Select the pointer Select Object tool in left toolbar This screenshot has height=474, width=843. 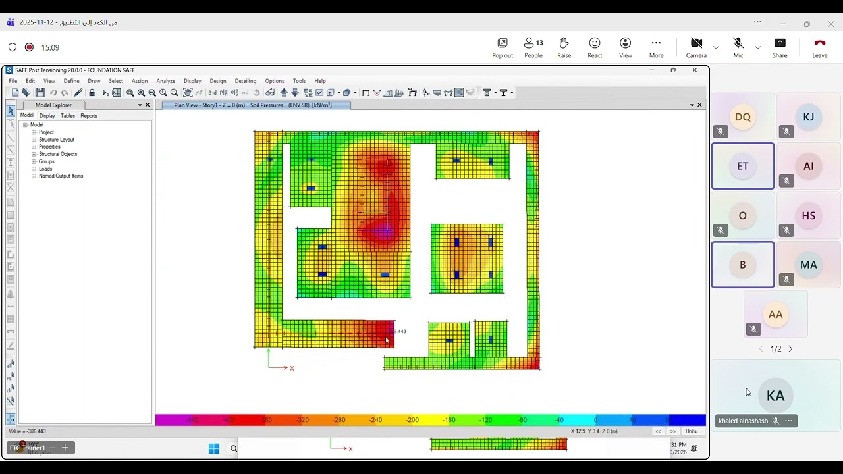pyautogui.click(x=11, y=110)
